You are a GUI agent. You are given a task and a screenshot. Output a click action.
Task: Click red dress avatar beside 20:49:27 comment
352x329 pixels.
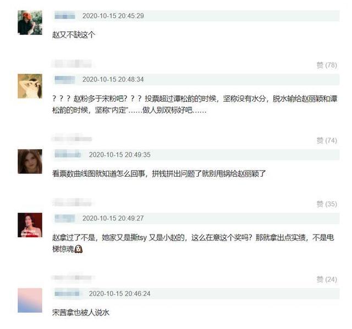(30, 225)
